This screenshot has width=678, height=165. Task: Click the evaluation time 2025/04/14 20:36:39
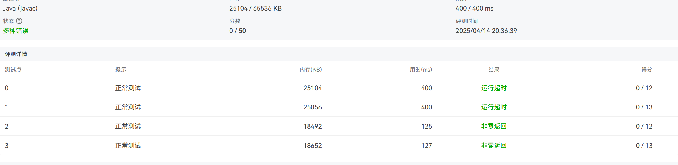(x=486, y=31)
